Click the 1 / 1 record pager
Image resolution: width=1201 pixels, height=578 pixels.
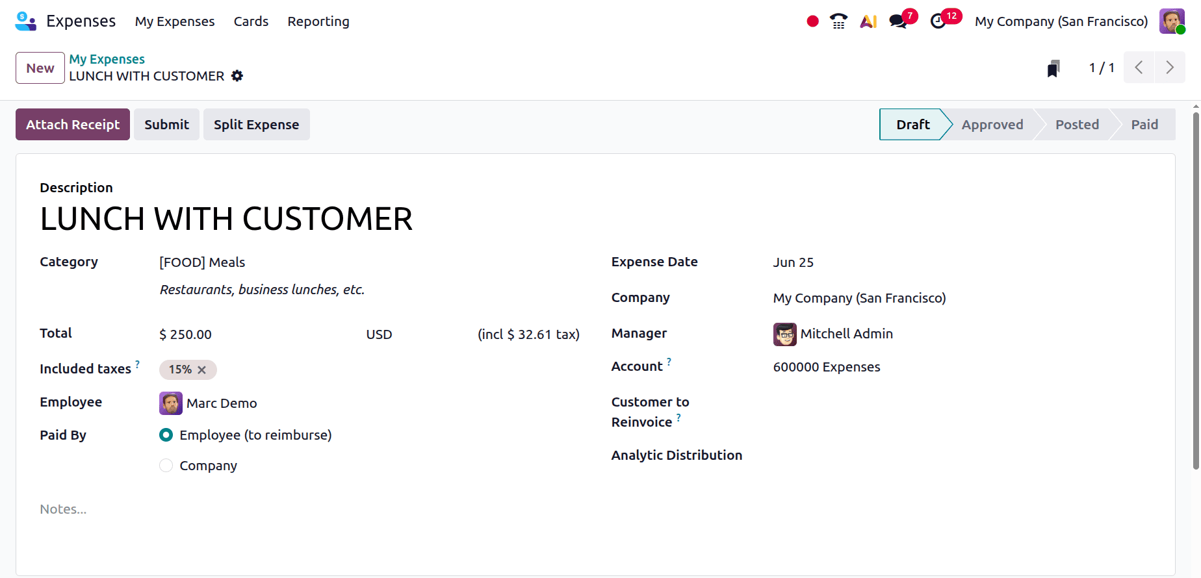pos(1102,68)
